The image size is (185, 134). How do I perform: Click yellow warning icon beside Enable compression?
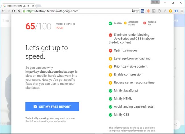110,75
